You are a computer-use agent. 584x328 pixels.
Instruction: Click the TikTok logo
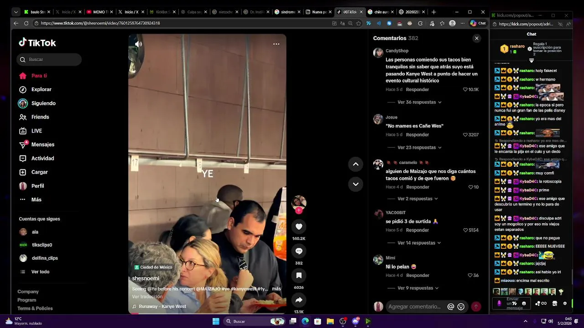pyautogui.click(x=37, y=42)
